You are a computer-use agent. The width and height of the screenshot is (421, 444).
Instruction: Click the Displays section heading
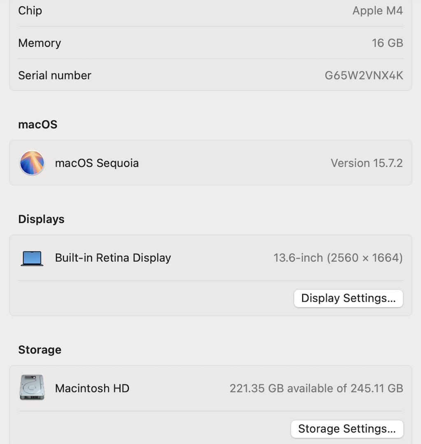click(41, 219)
